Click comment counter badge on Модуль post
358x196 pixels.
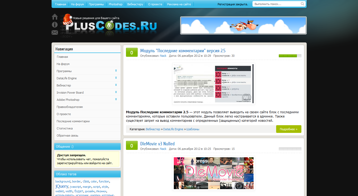132,52
